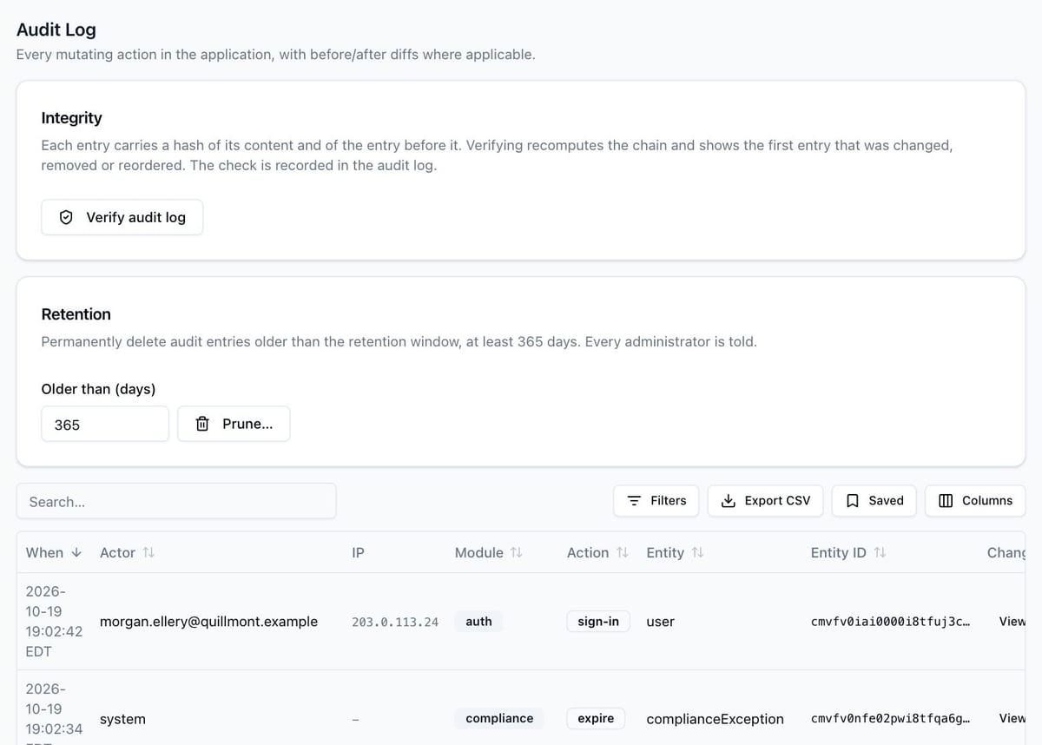
Task: Sort table by Actor header
Action: point(127,552)
